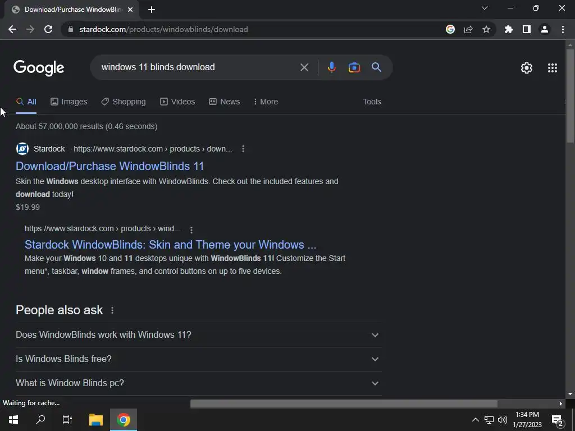Click the horizontal scrollbar thumb
The width and height of the screenshot is (575, 431).
point(344,404)
